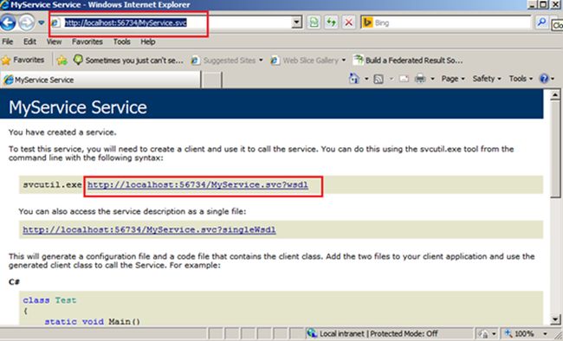
Task: Open the Safety command bar menu
Action: [x=487, y=79]
